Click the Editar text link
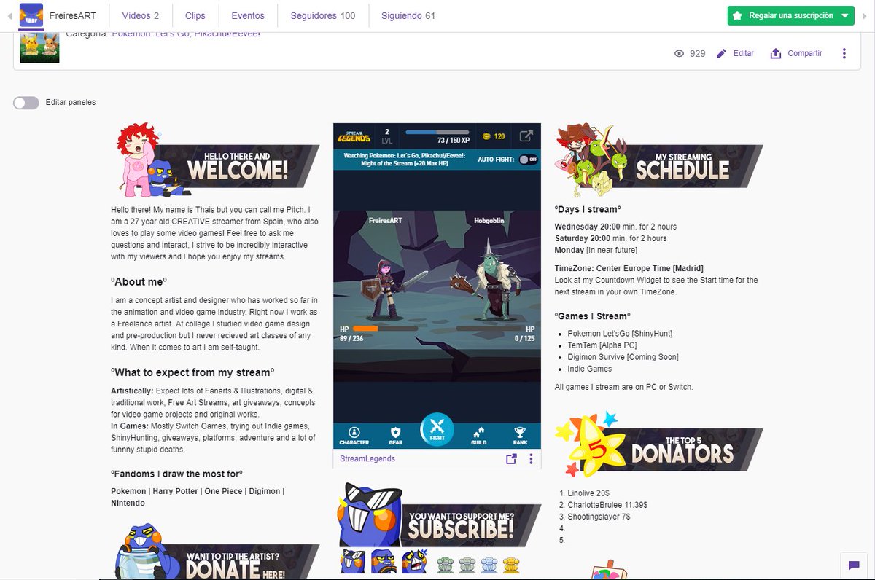The width and height of the screenshot is (875, 580). (744, 53)
